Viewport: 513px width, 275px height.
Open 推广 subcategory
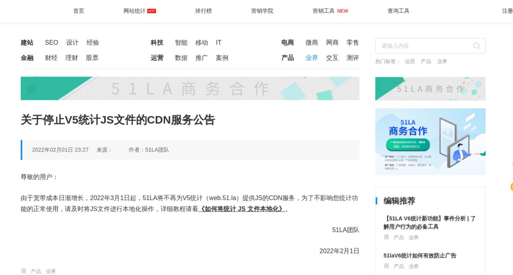pos(202,58)
